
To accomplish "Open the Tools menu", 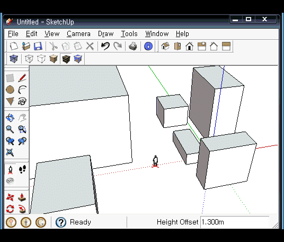I will click(x=129, y=34).
